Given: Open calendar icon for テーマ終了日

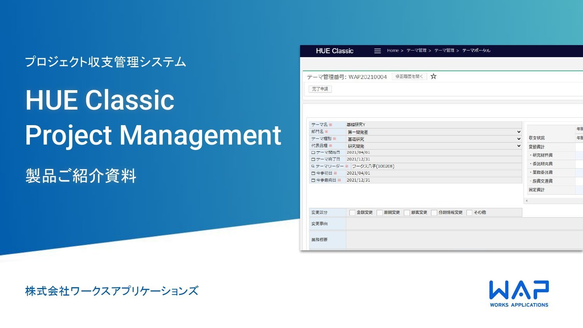Looking at the screenshot, I should click(x=313, y=159).
